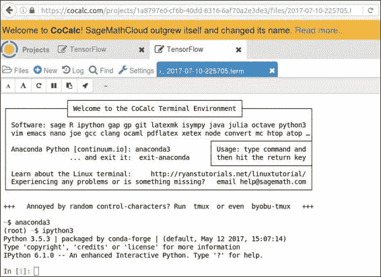
Task: Click the 'Python 3.5.3' version line
Action: tap(145, 239)
